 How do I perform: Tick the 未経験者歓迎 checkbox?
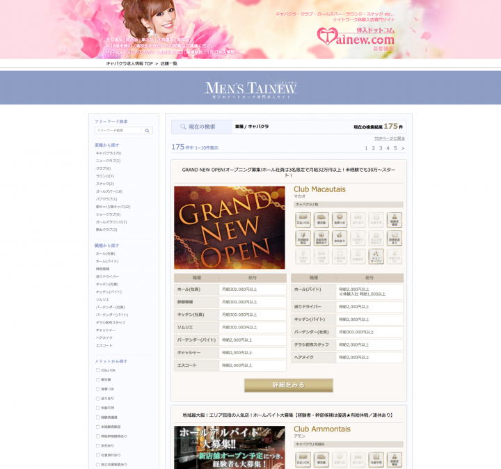point(97,427)
